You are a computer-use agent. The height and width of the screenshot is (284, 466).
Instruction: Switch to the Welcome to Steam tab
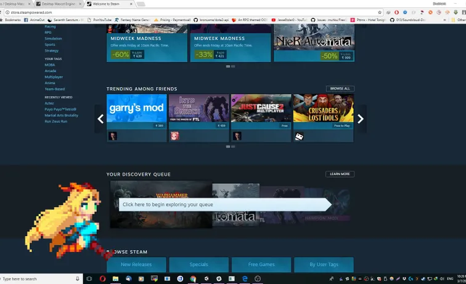(x=105, y=4)
